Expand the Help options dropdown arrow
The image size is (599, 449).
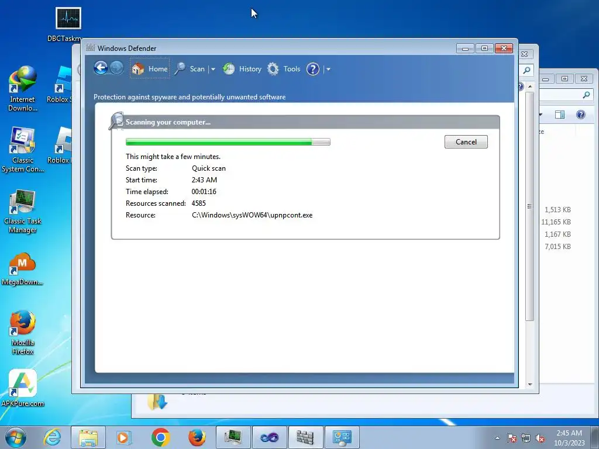pyautogui.click(x=328, y=69)
